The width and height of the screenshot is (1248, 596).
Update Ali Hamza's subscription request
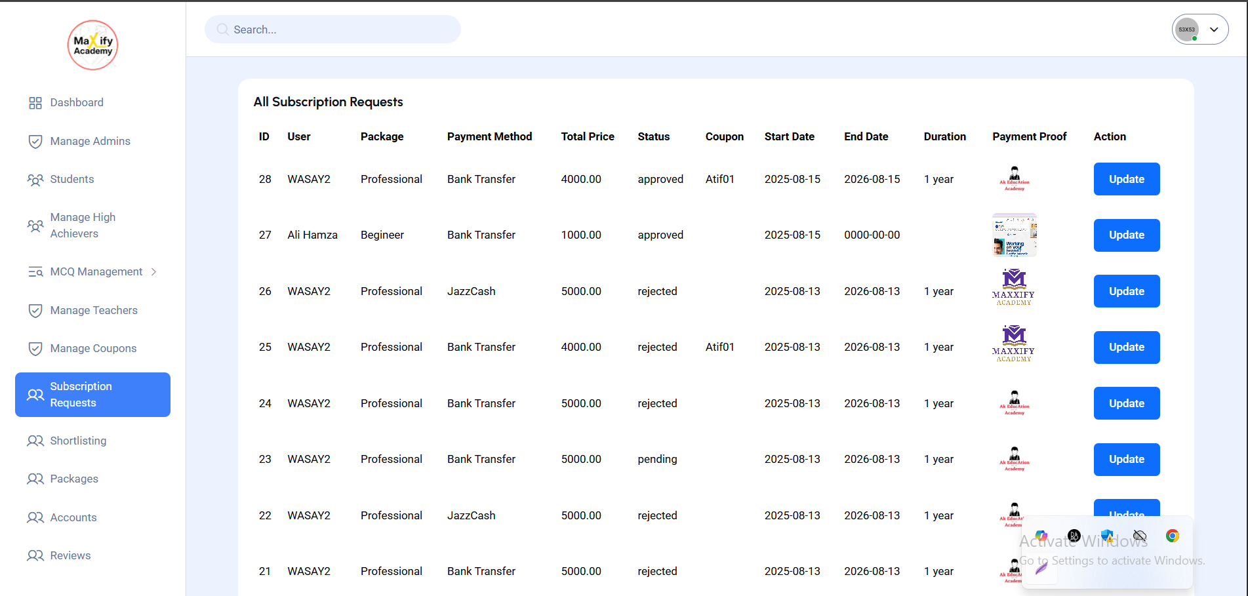point(1126,235)
